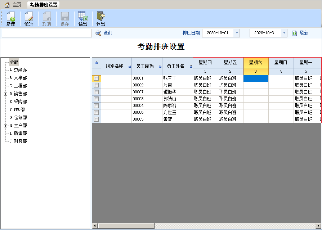Click lock icon in 员工编码 column header
The height and width of the screenshot is (230, 322).
160,66
